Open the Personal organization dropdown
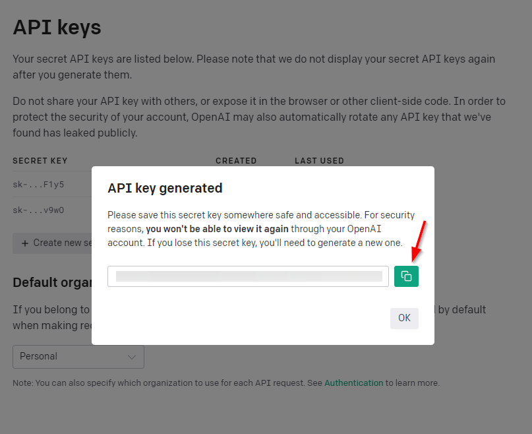The width and height of the screenshot is (532, 434). 78,356
